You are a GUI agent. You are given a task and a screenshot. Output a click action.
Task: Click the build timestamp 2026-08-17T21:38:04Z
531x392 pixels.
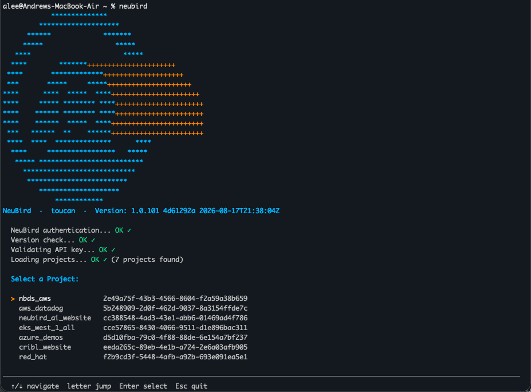(x=239, y=211)
